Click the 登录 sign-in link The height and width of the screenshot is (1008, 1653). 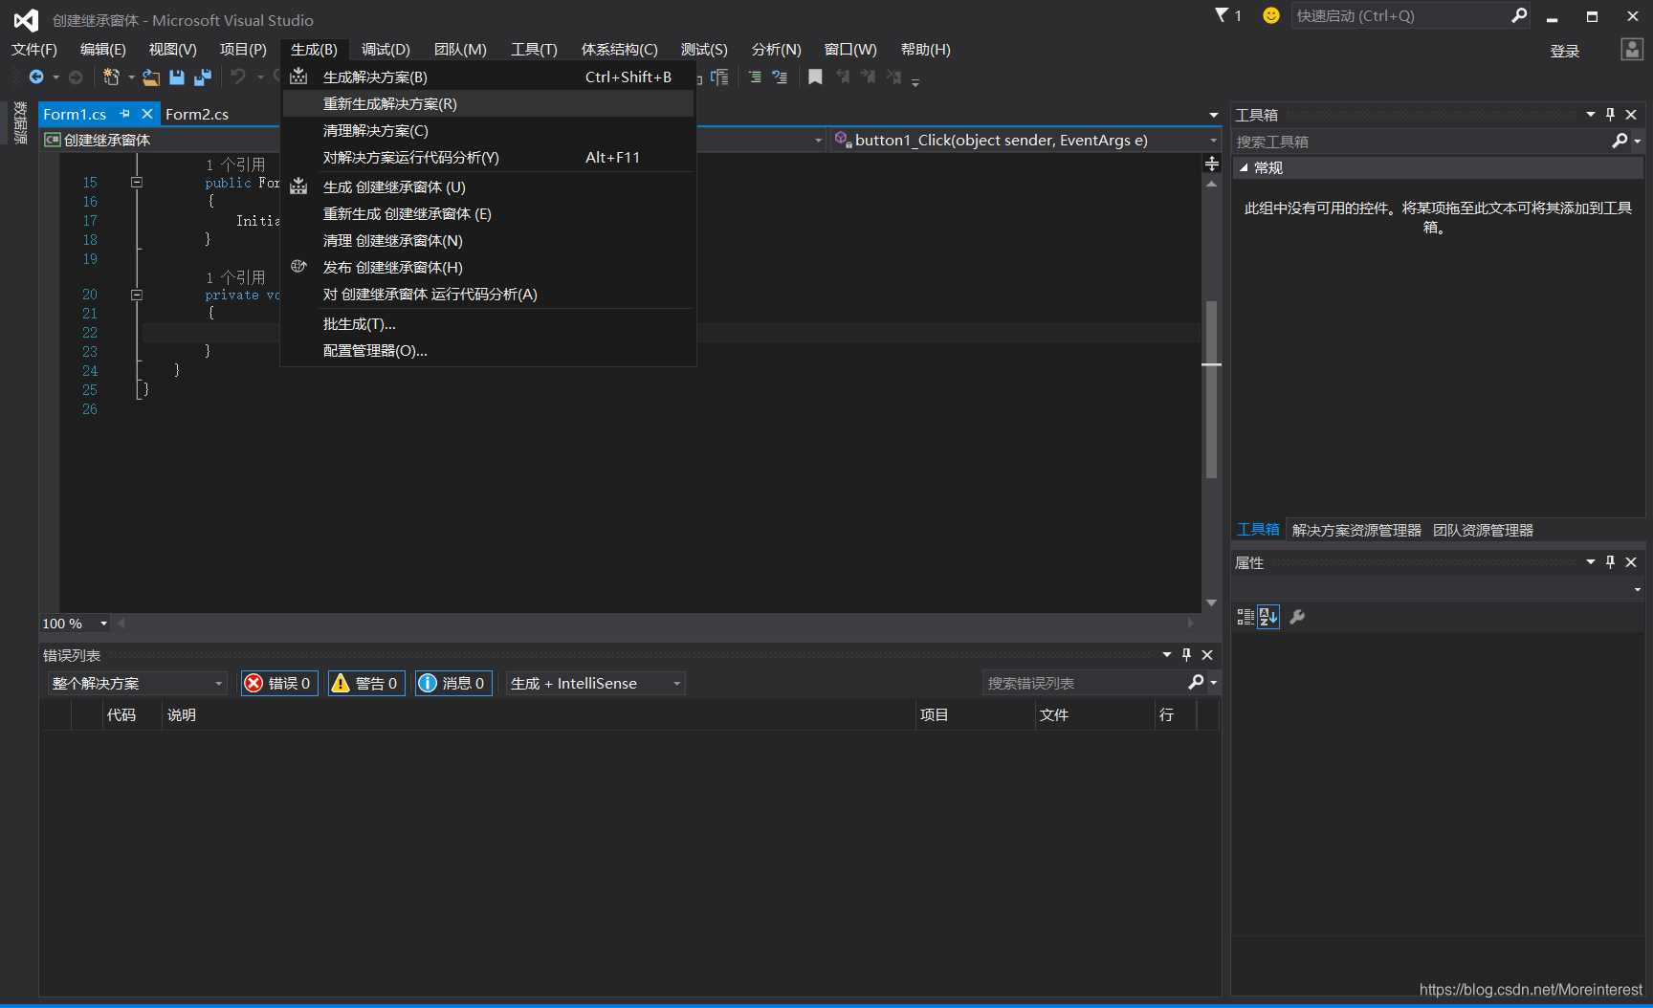1565,52
